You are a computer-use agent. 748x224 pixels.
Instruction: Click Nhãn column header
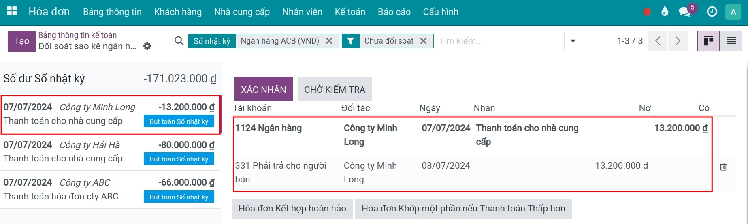484,108
